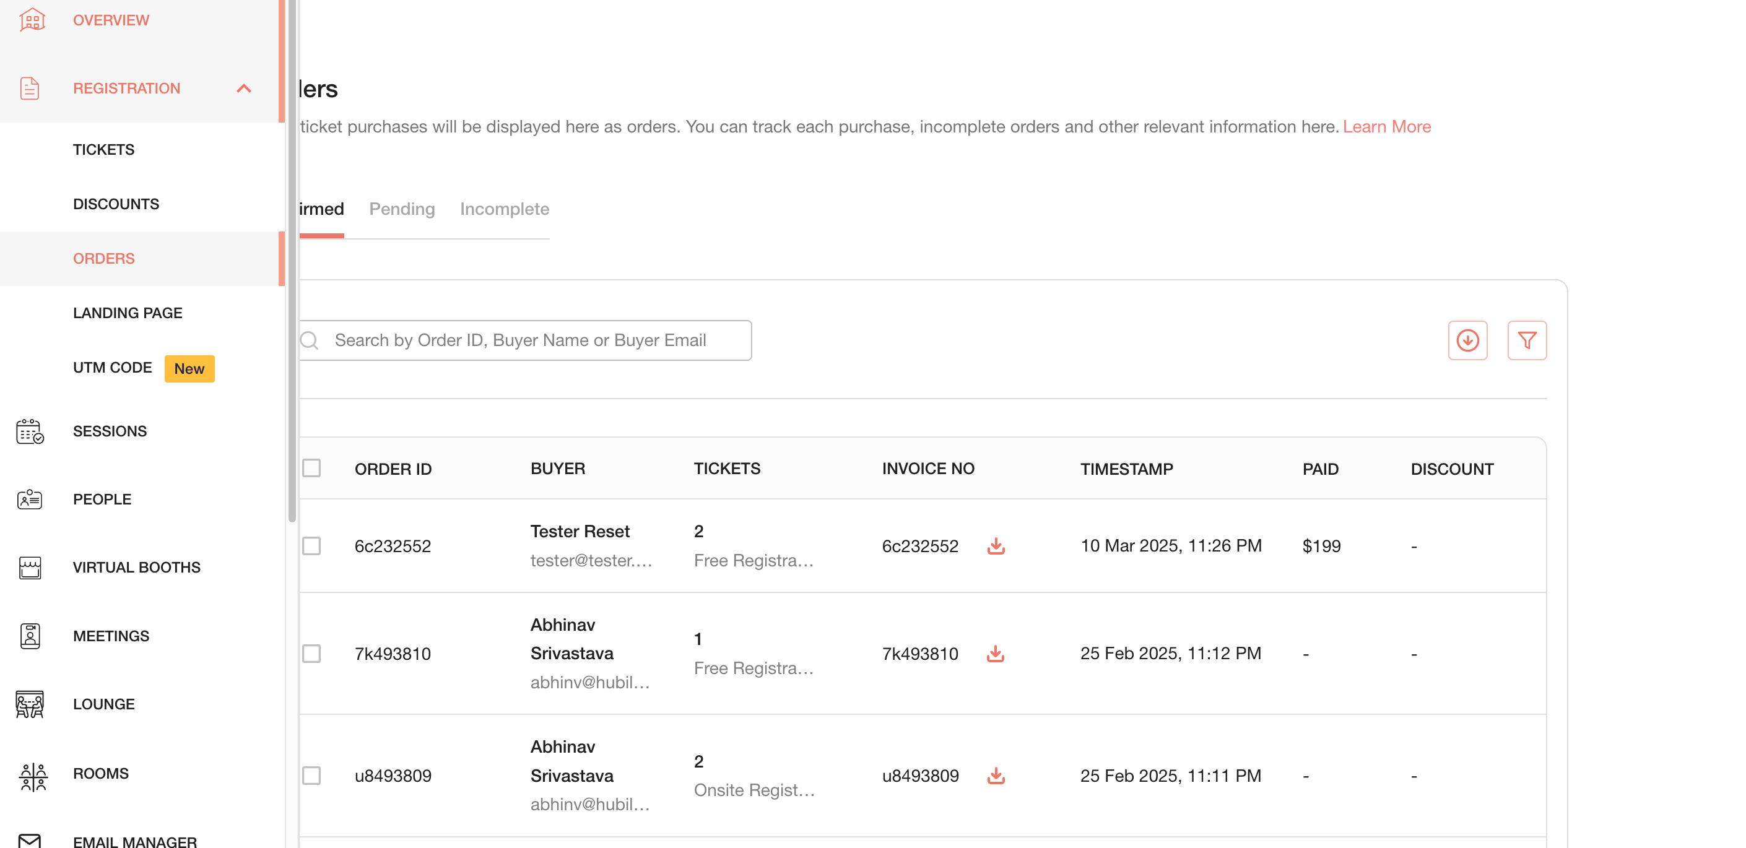Go to Sessions section
Screen dimensions: 1746x848
[110, 431]
